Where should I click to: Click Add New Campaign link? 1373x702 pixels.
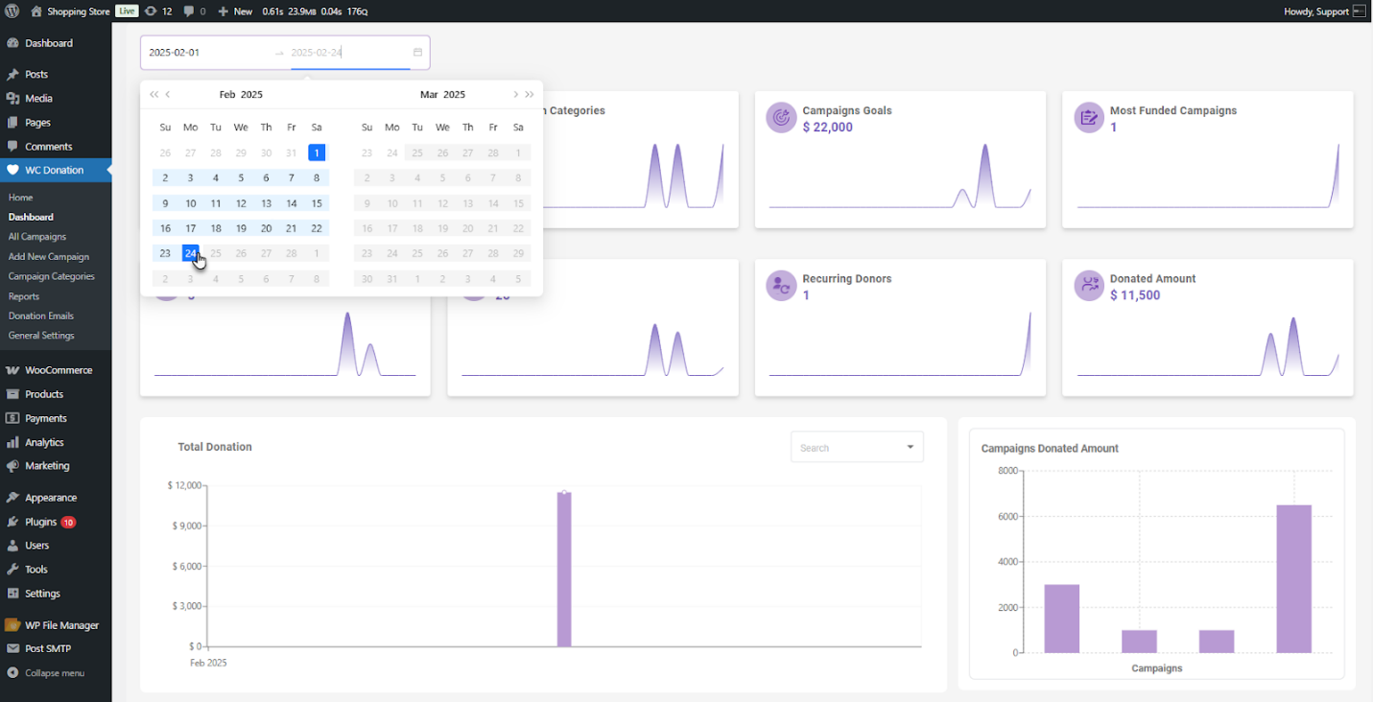(48, 256)
